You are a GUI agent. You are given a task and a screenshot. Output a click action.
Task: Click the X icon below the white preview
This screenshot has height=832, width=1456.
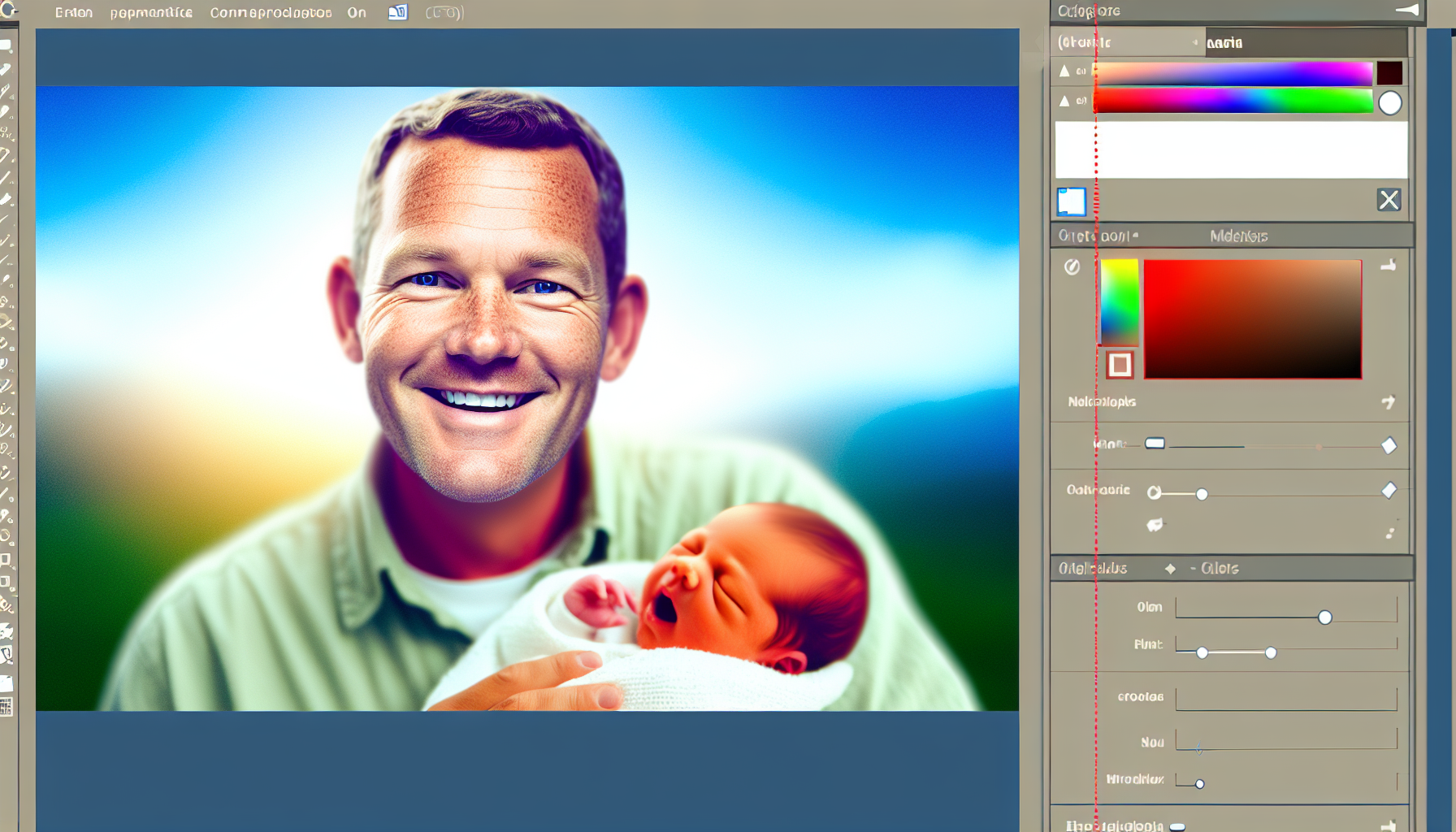1389,200
